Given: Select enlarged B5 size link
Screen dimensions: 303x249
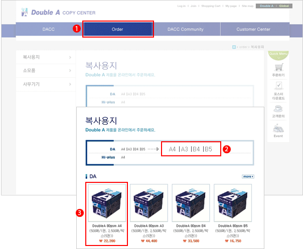Looking at the screenshot, I should pyautogui.click(x=208, y=149).
